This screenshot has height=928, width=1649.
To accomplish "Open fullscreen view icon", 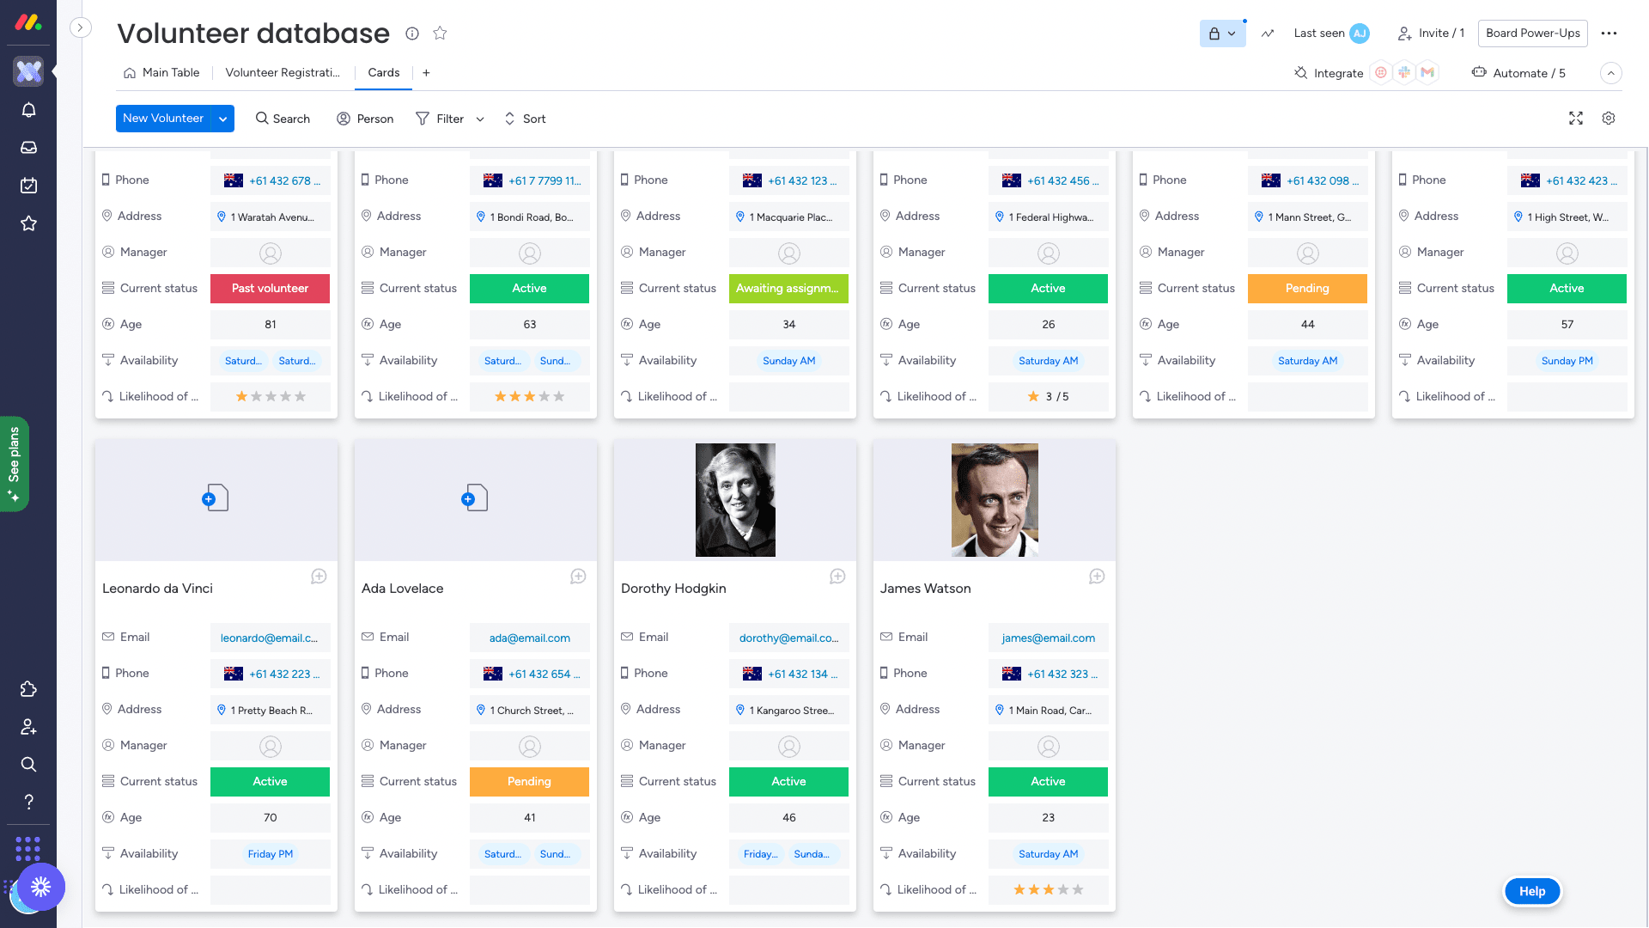I will pos(1576,119).
